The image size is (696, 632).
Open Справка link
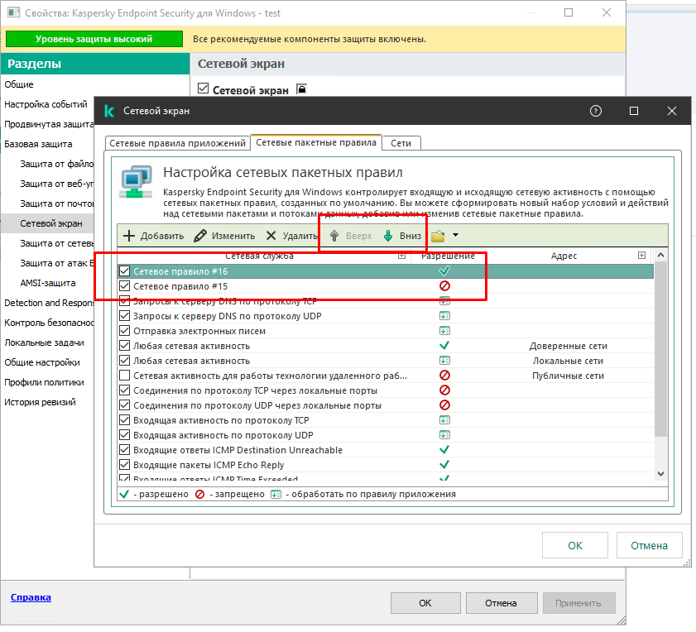coord(31,597)
